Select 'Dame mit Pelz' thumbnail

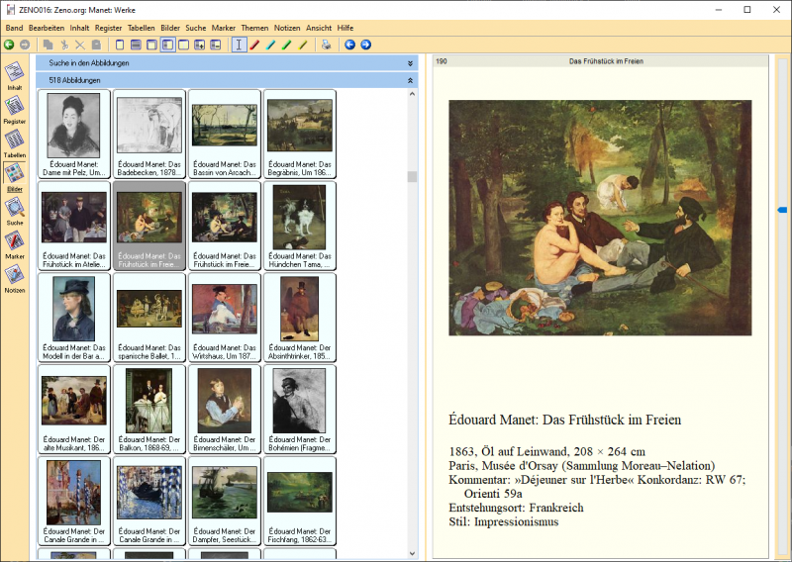tap(74, 134)
